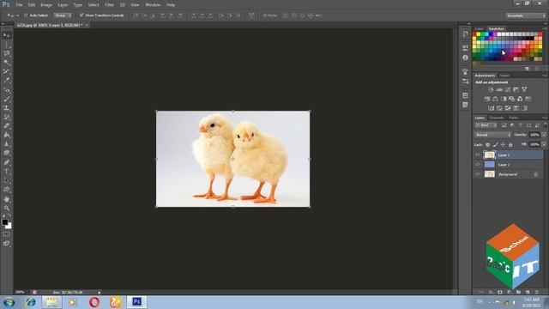Add a Channel Mixer adjustment
Viewport: 549px width, 309px height.
point(520,99)
